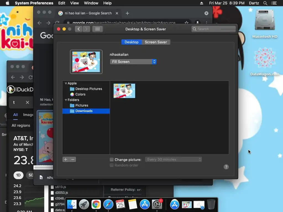The height and width of the screenshot is (212, 283).
Task: Click the preferences Search field
Action: [x=214, y=29]
